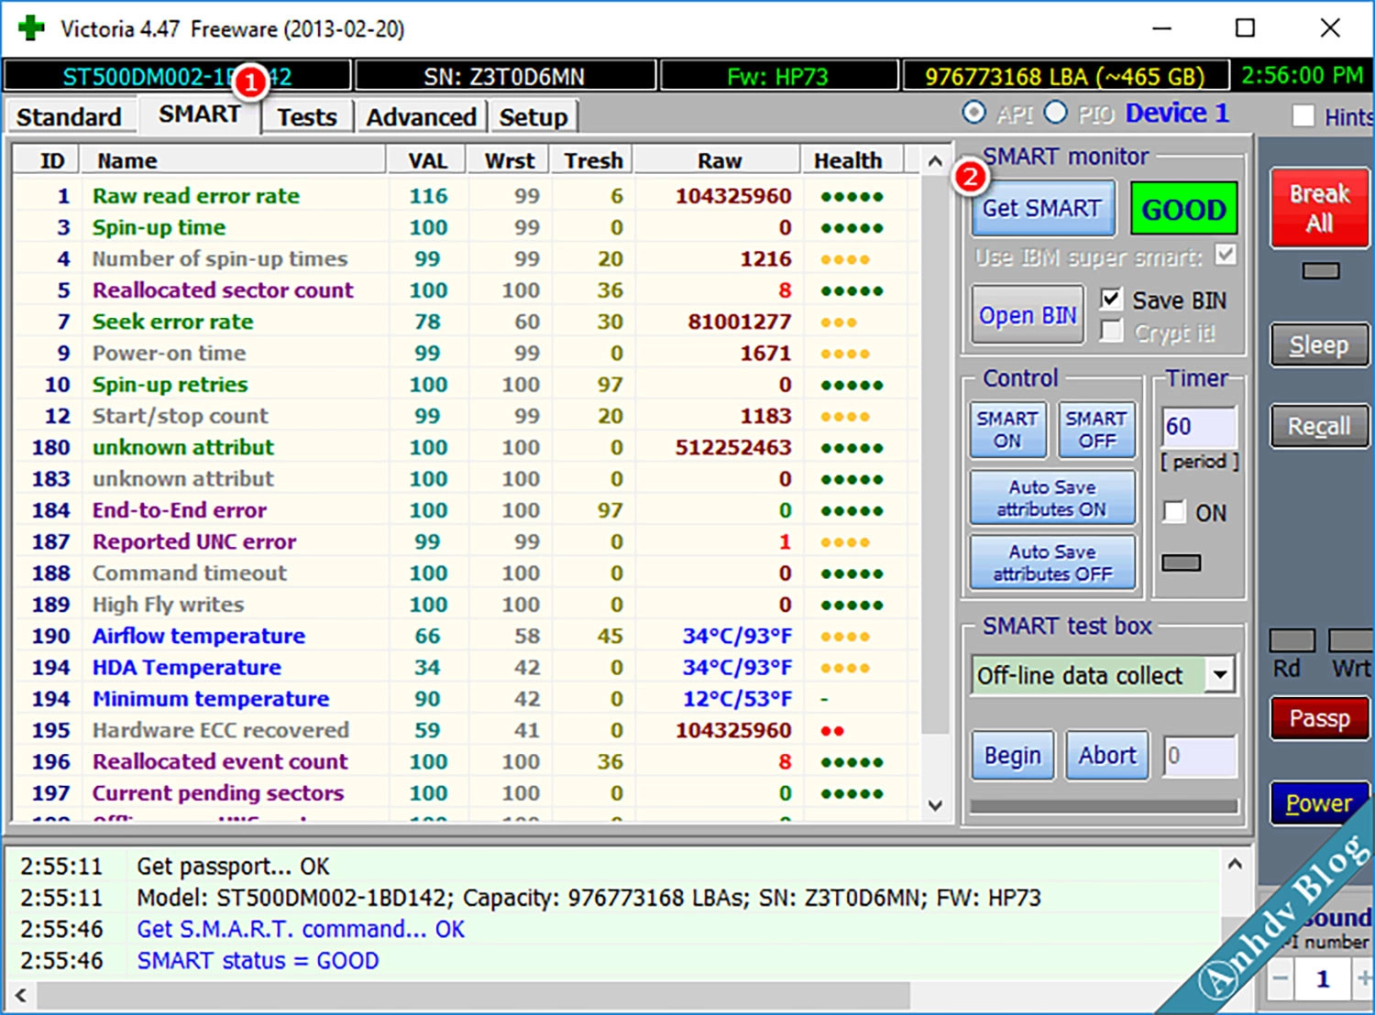This screenshot has width=1375, height=1015.
Task: Click Abort in SMART test box
Action: (x=1106, y=756)
